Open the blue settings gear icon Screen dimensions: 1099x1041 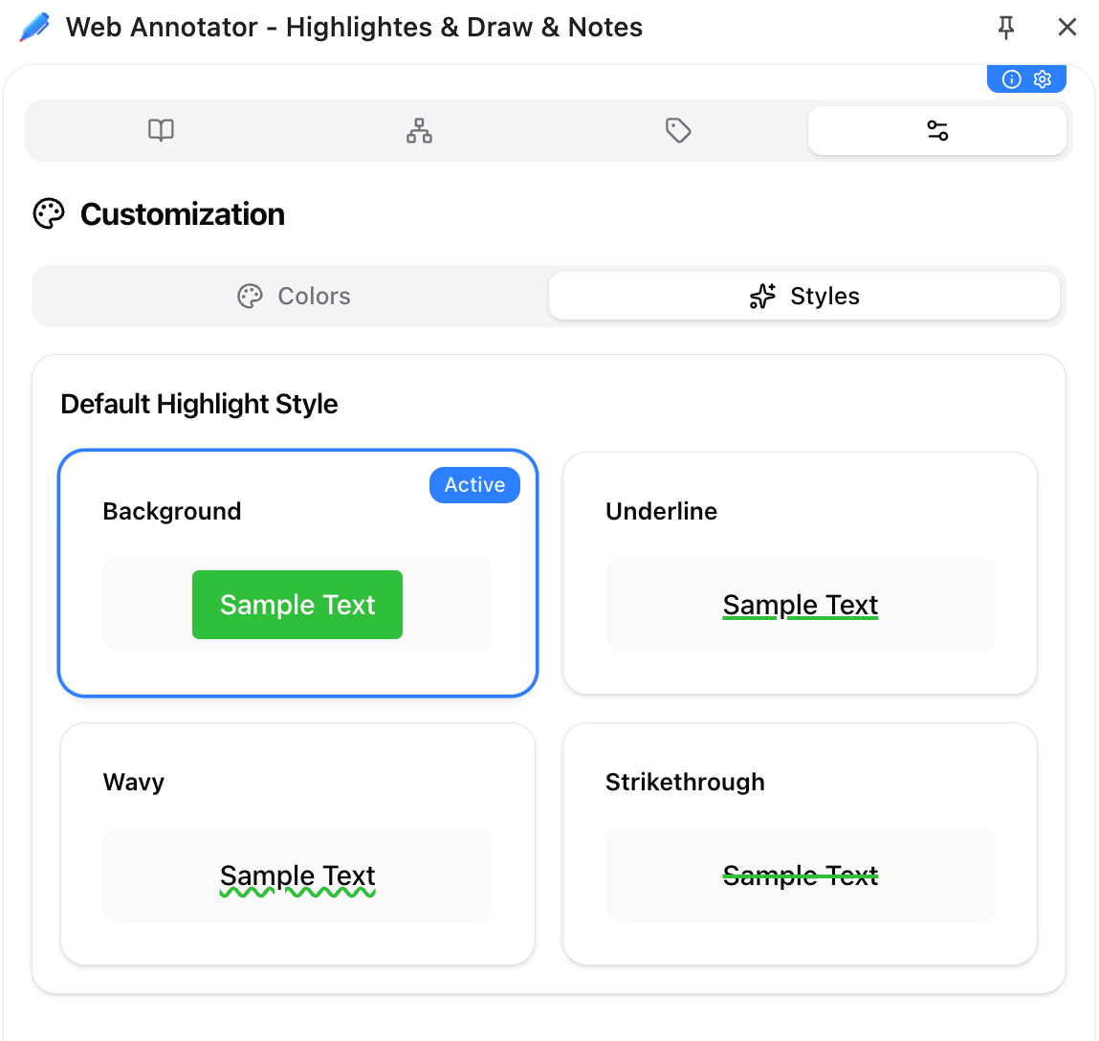tap(1042, 79)
